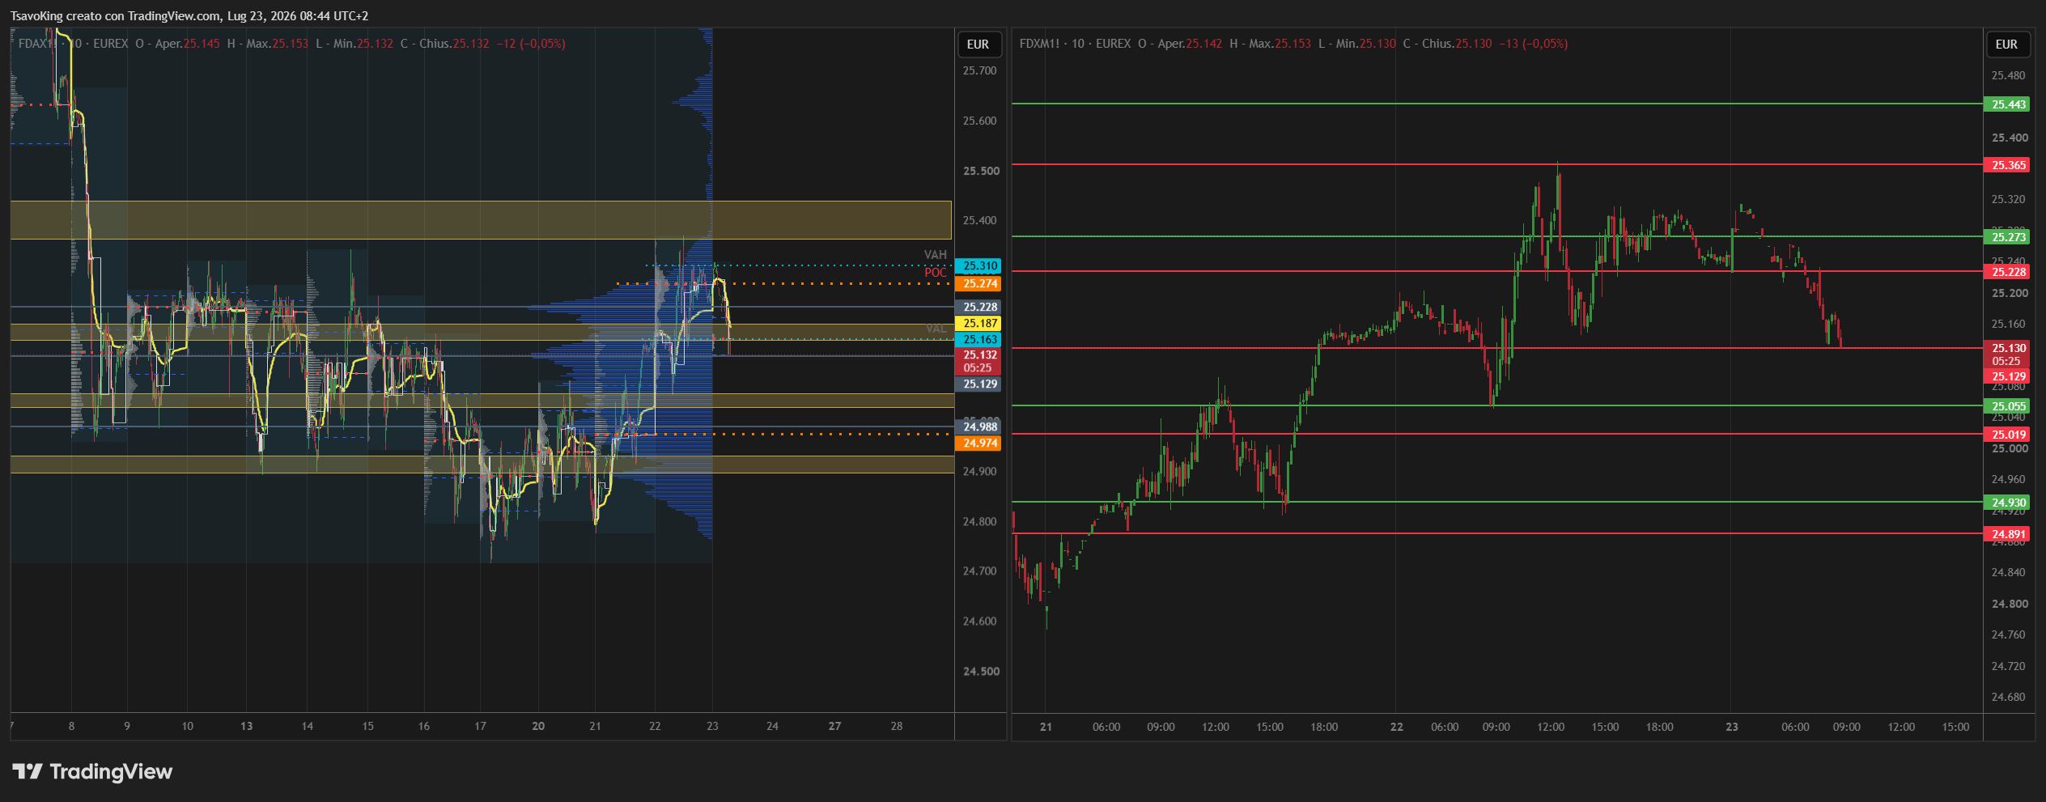This screenshot has width=2046, height=802.
Task: Select the grey 24.988 price label
Action: [x=978, y=426]
